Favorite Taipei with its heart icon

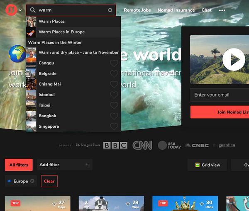114,106
